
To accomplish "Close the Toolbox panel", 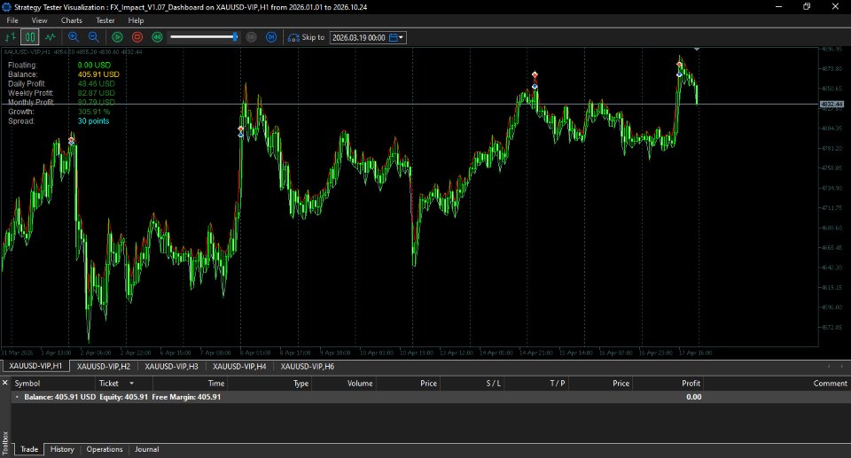I will coord(5,383).
